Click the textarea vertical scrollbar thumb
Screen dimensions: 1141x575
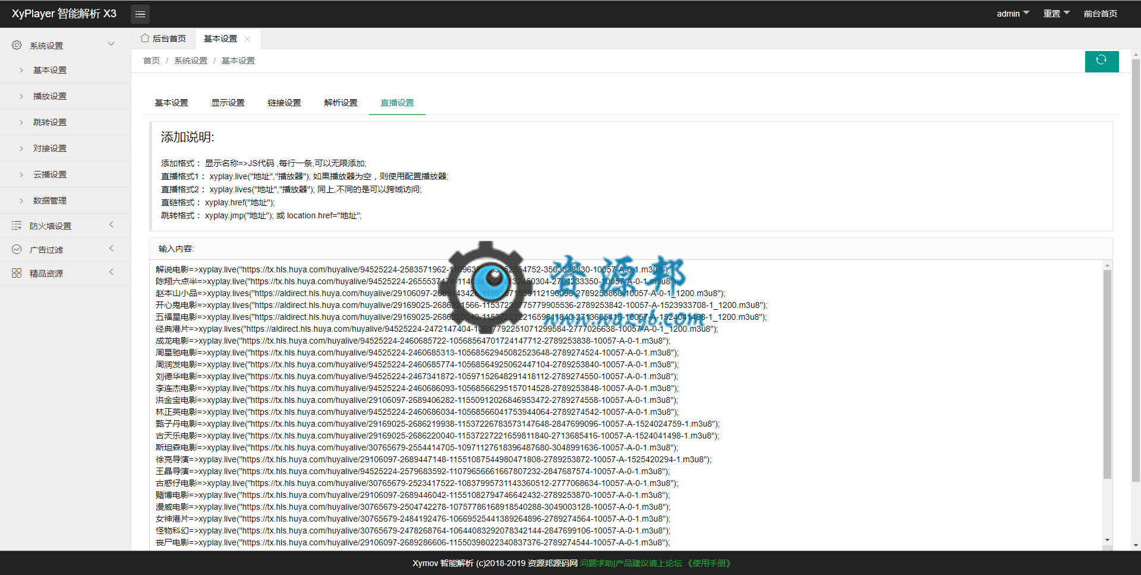point(1107,374)
